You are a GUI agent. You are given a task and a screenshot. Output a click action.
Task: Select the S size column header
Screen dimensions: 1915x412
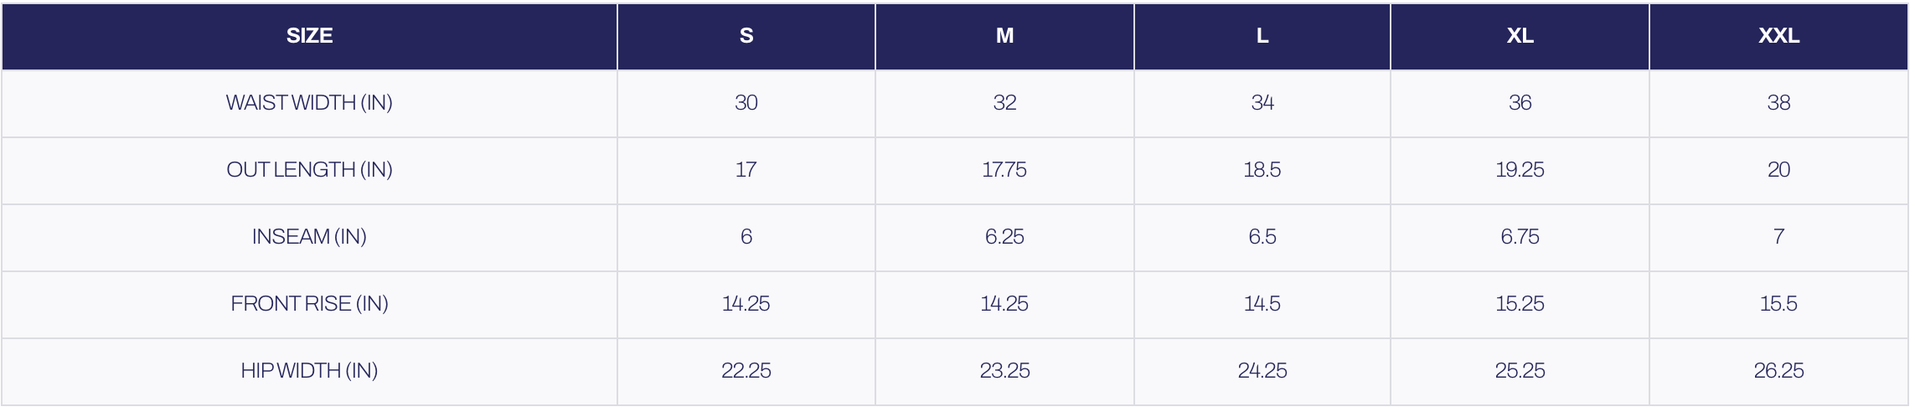[746, 36]
